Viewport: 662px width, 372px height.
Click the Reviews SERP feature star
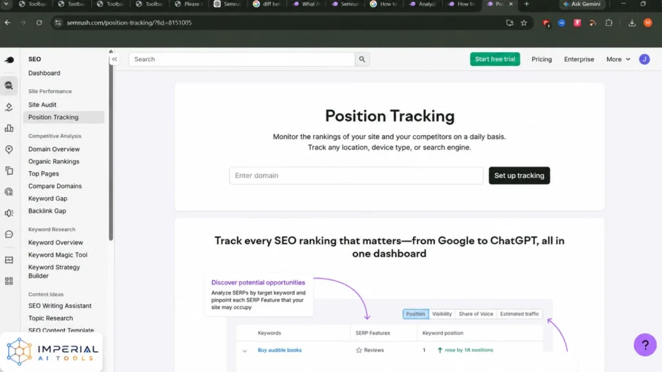(359, 351)
